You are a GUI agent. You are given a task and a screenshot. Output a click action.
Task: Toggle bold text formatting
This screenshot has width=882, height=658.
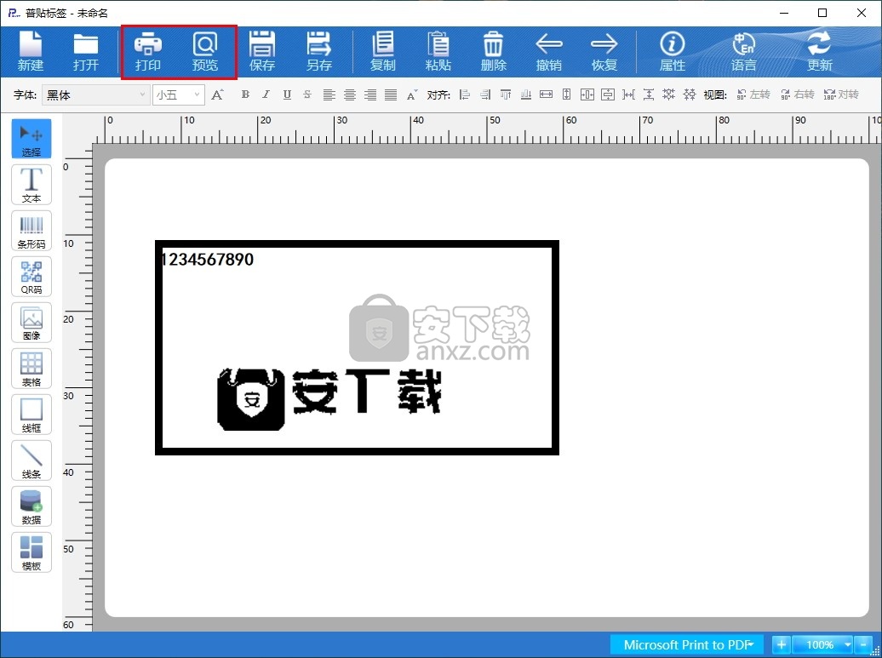click(245, 94)
